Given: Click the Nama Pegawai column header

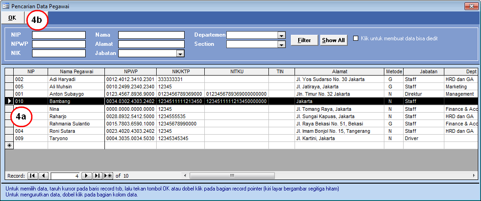Looking at the screenshot, I should click(x=76, y=71).
